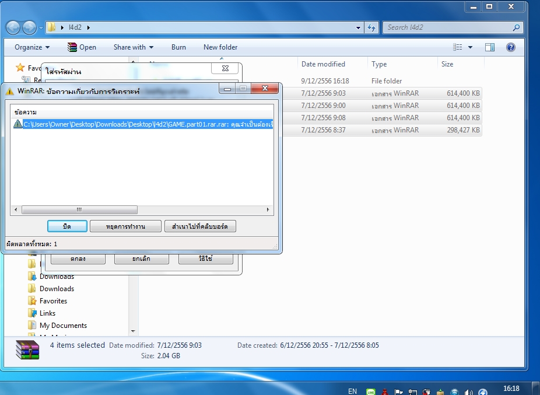Click the หยุดการทำงาน button

pos(125,226)
